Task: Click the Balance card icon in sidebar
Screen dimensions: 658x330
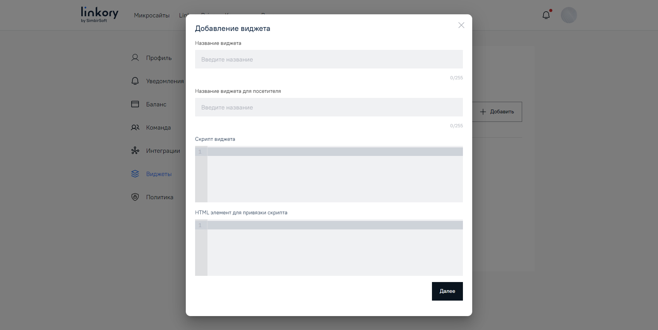Action: coord(135,104)
